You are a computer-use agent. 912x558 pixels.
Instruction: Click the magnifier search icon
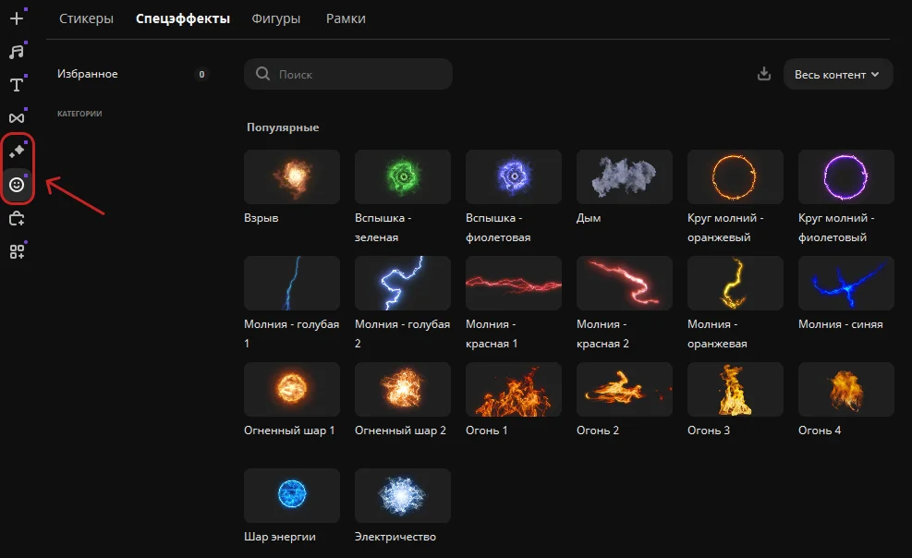click(x=263, y=74)
